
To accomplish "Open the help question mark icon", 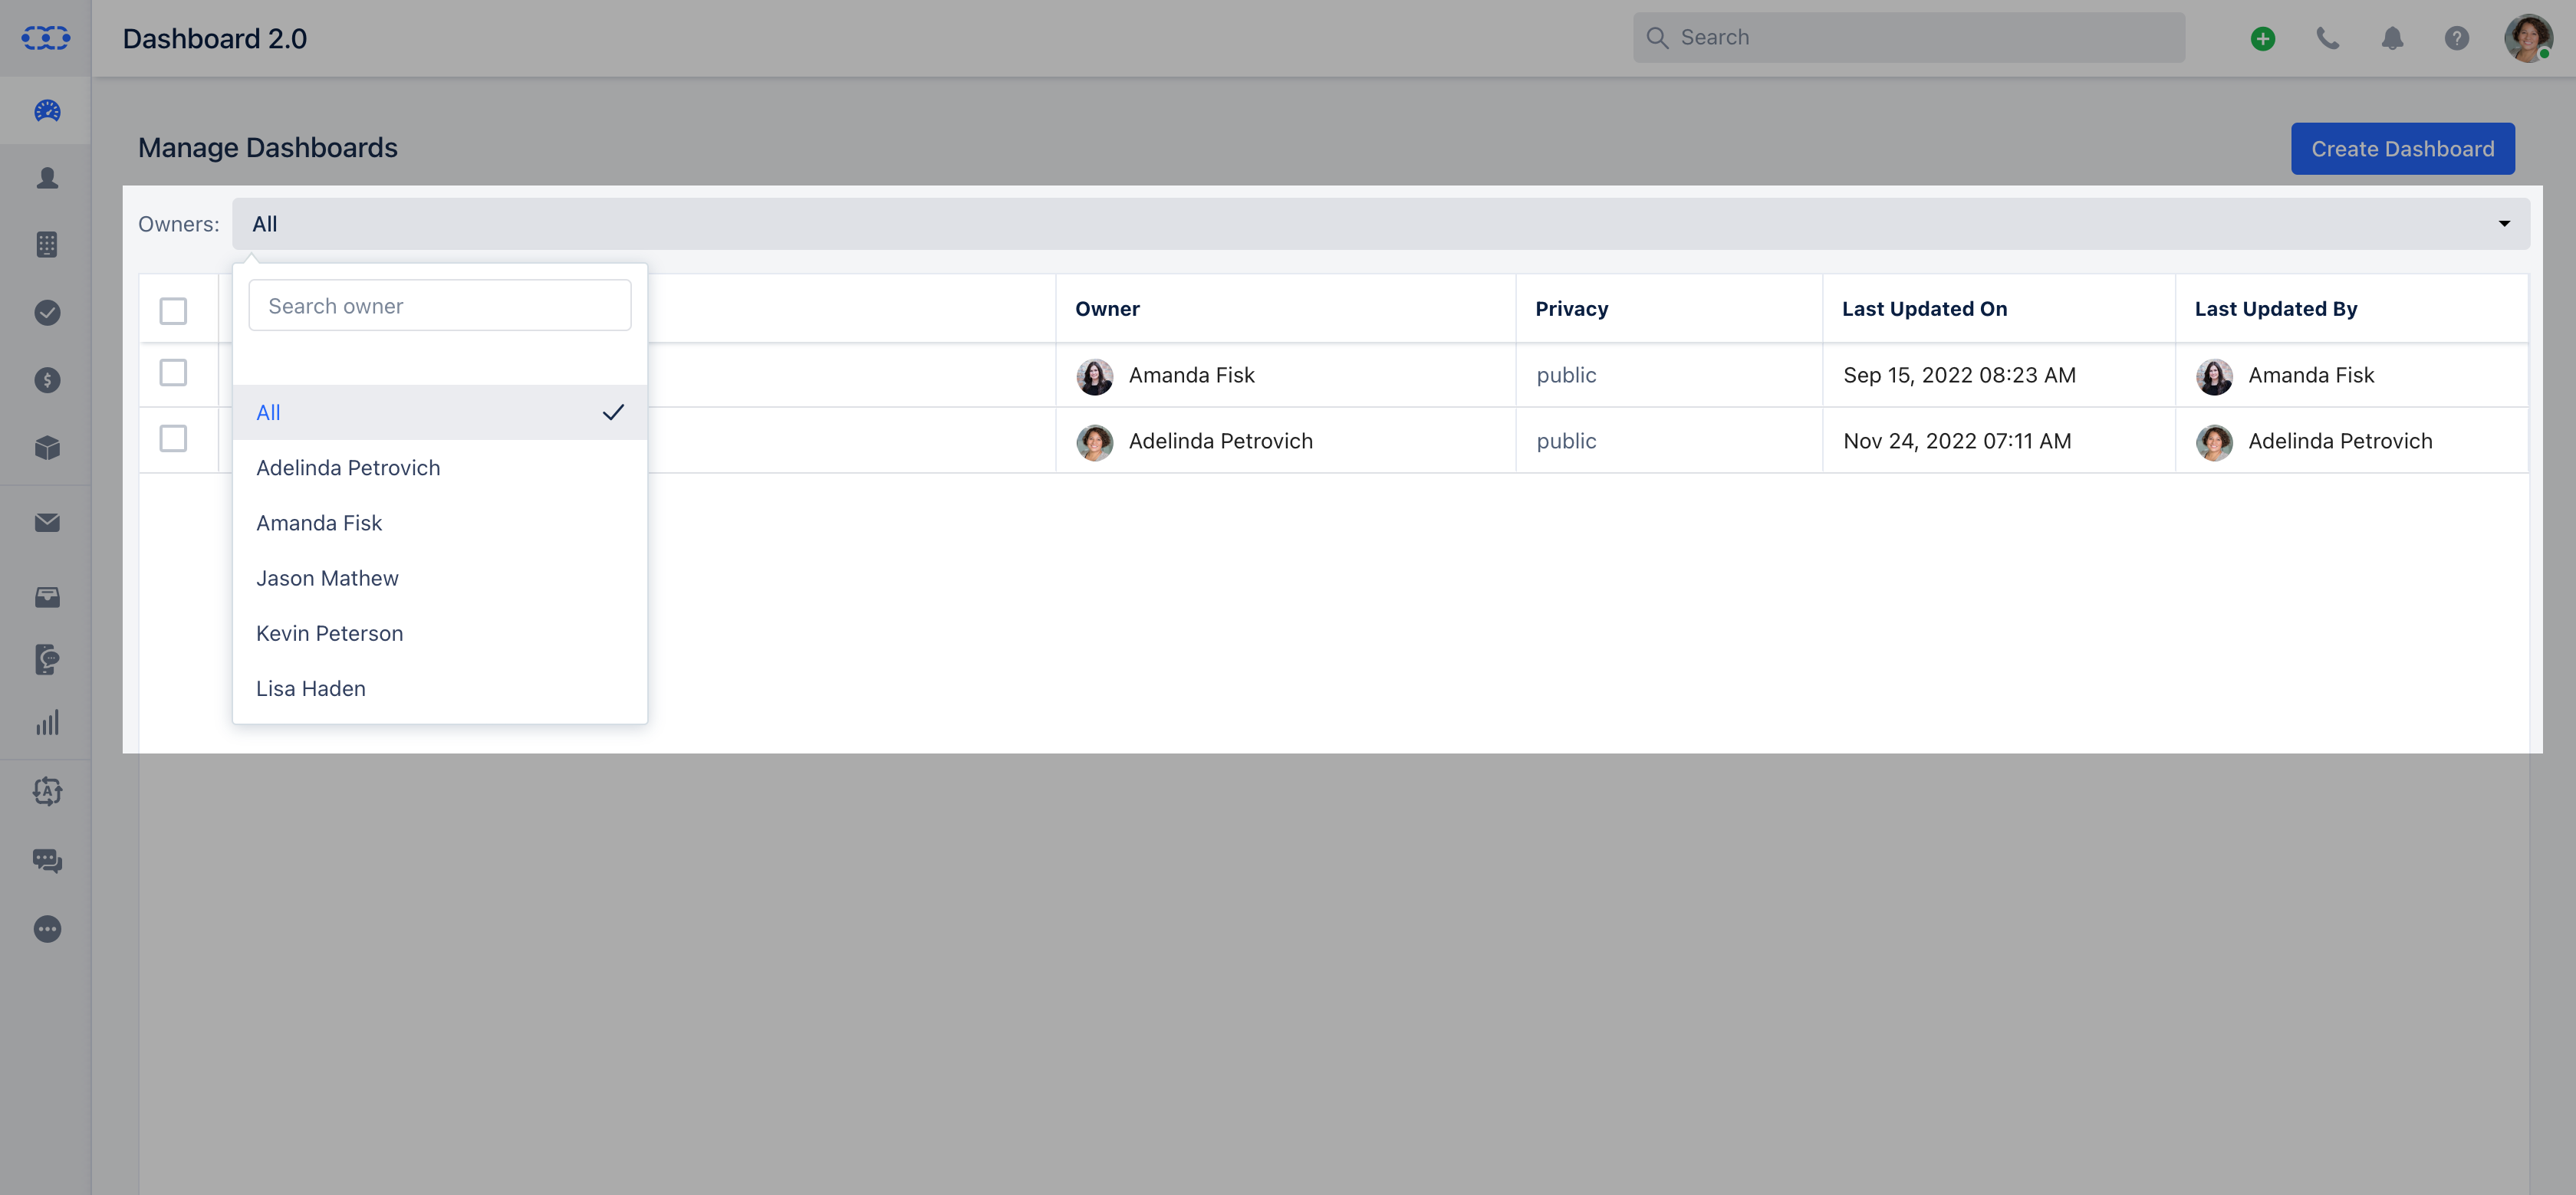I will (2457, 39).
